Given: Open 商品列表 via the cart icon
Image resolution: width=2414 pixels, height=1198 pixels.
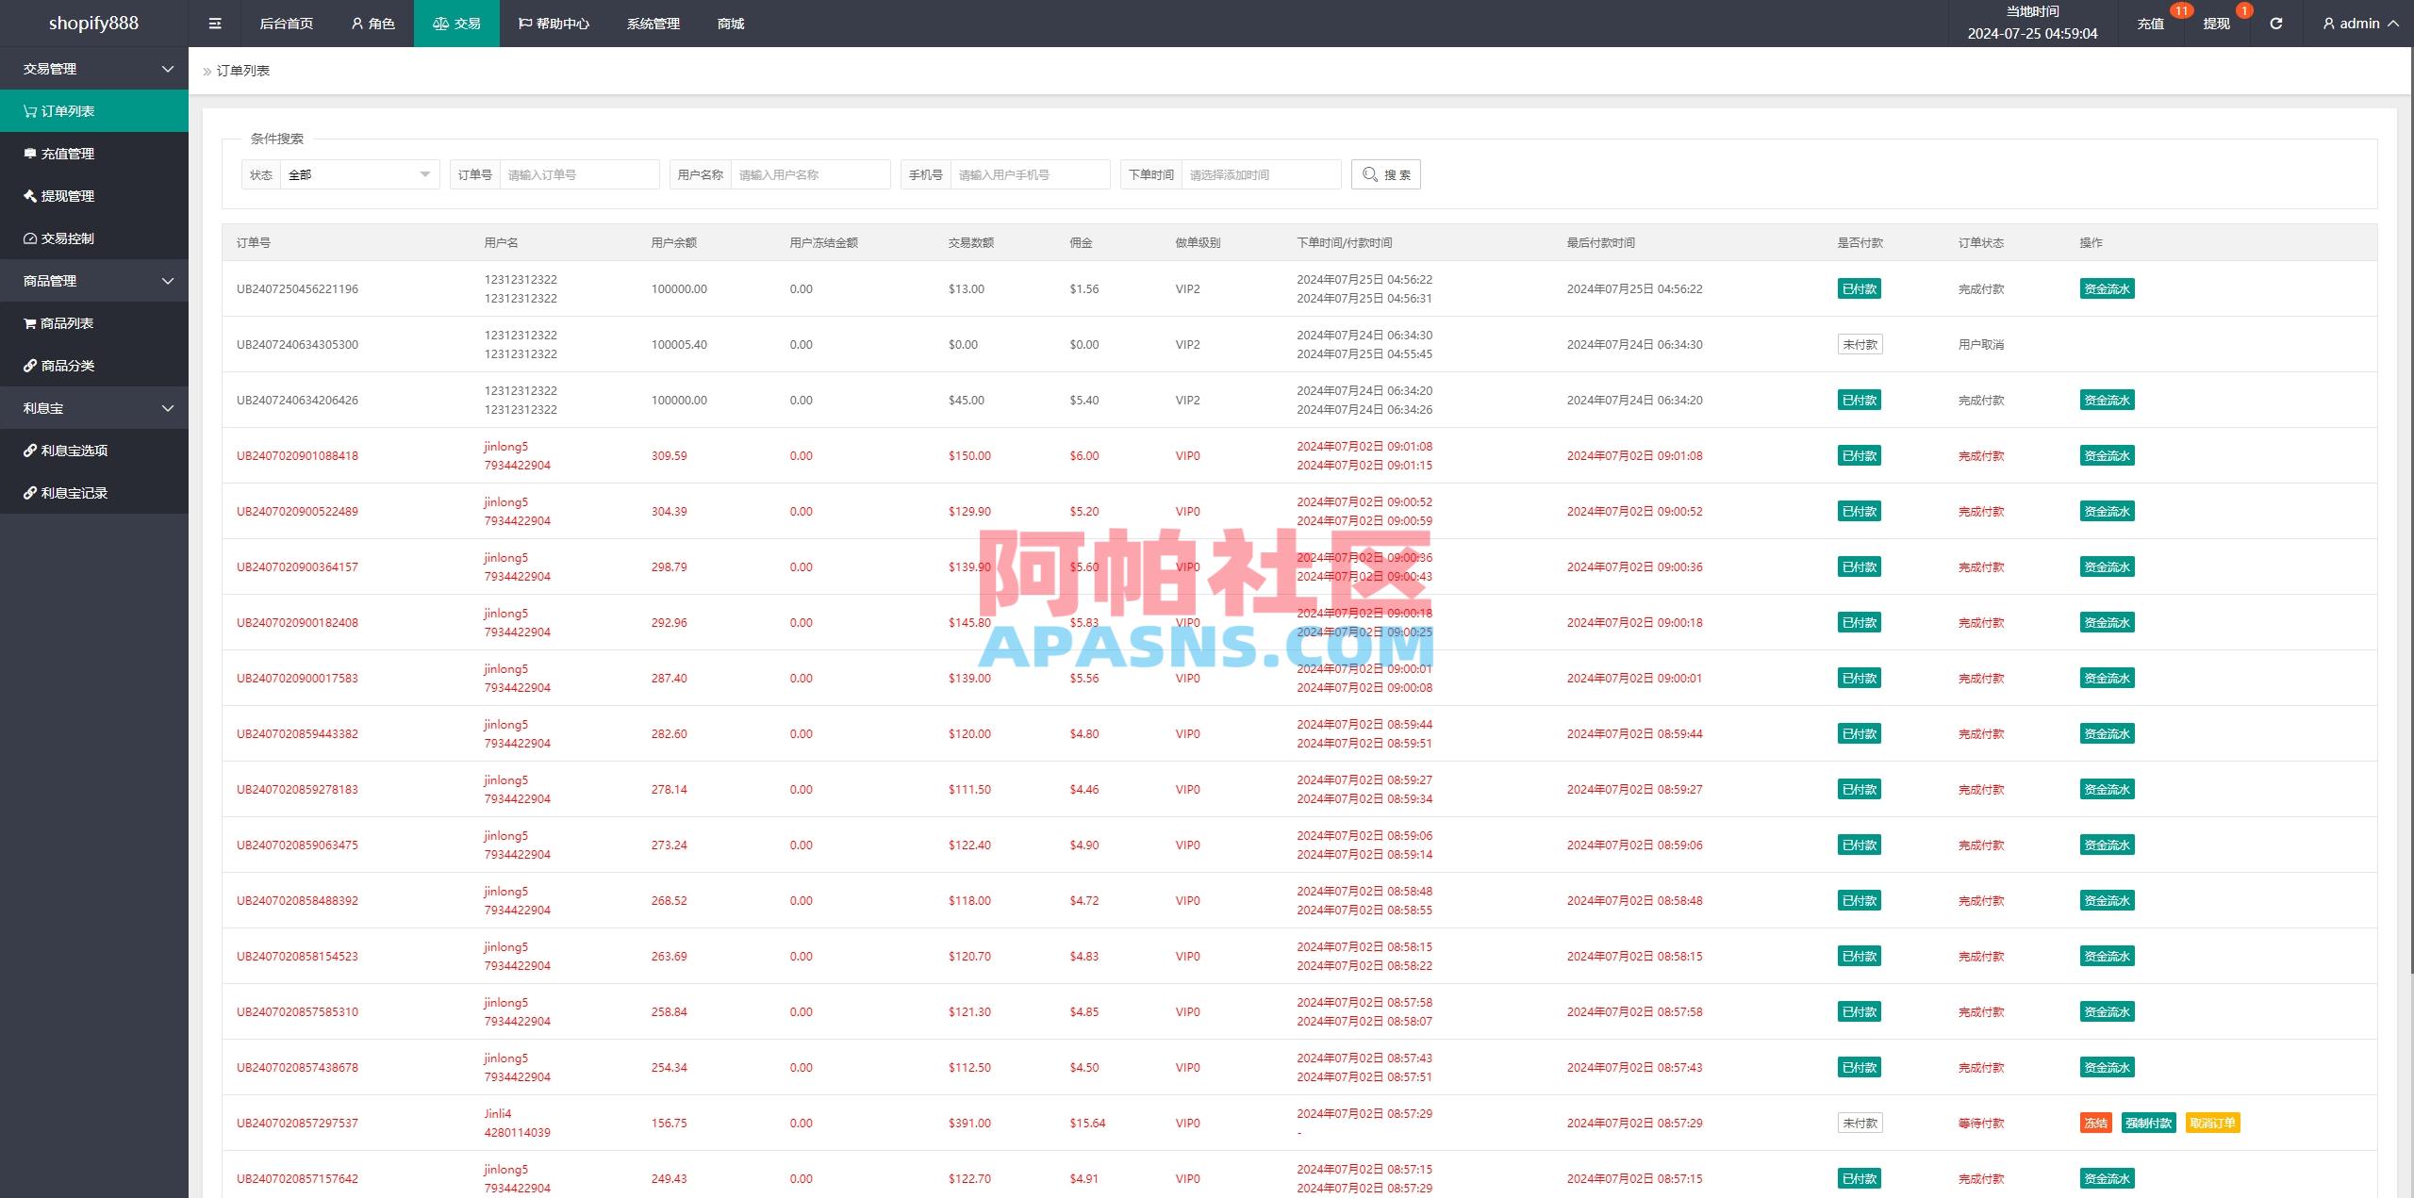Looking at the screenshot, I should (28, 322).
